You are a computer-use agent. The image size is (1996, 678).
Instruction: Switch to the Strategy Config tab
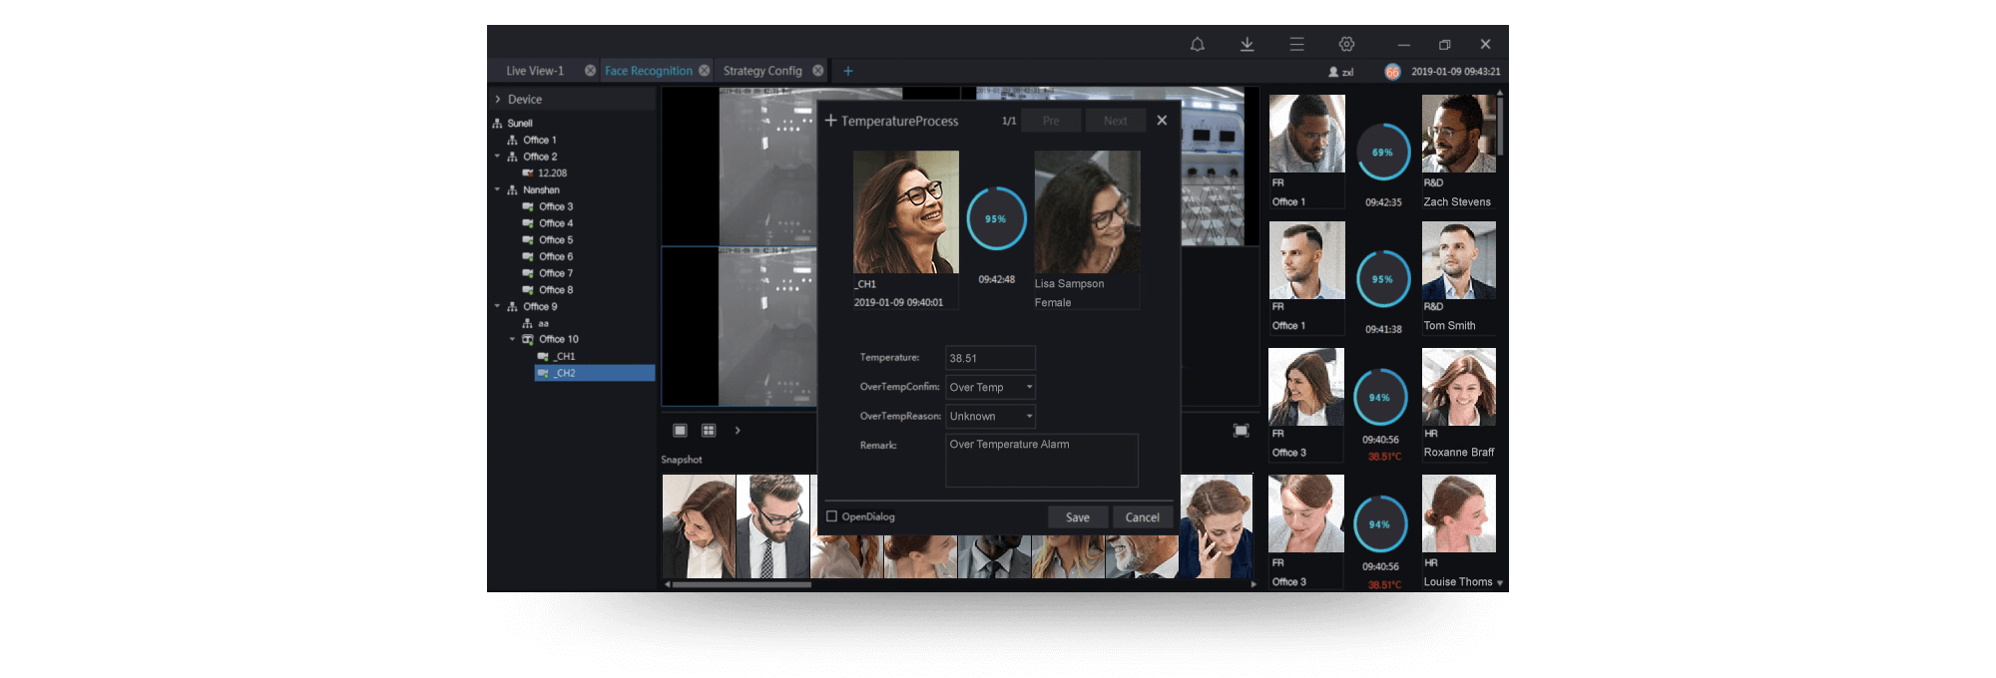coord(762,71)
